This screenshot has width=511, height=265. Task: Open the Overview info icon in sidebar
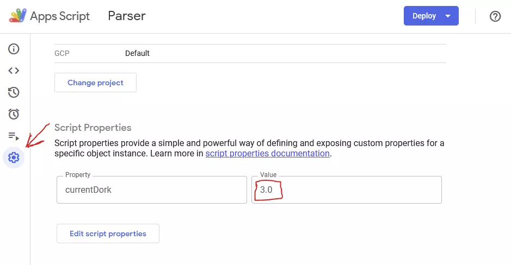point(14,49)
